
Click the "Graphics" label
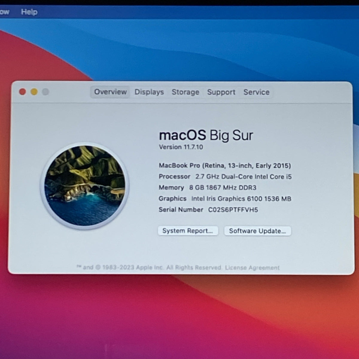click(172, 199)
